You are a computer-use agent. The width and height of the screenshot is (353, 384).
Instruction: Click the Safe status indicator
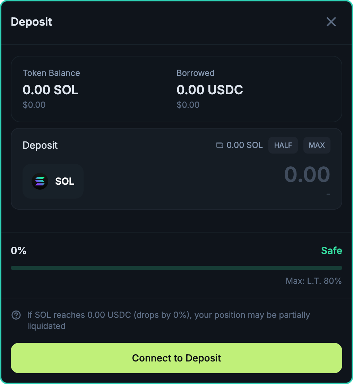pos(332,250)
